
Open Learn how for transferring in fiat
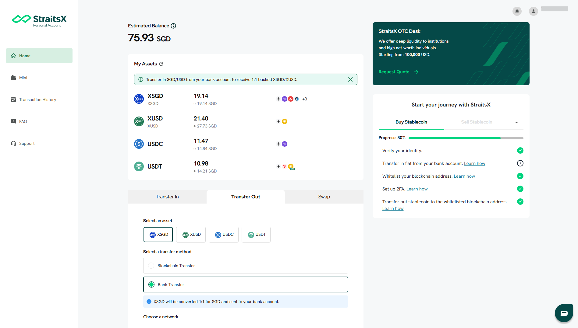coord(474,163)
